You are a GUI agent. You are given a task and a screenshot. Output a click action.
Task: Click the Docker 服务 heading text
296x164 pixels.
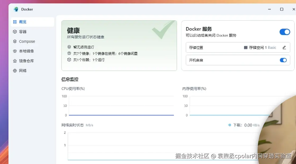point(199,29)
